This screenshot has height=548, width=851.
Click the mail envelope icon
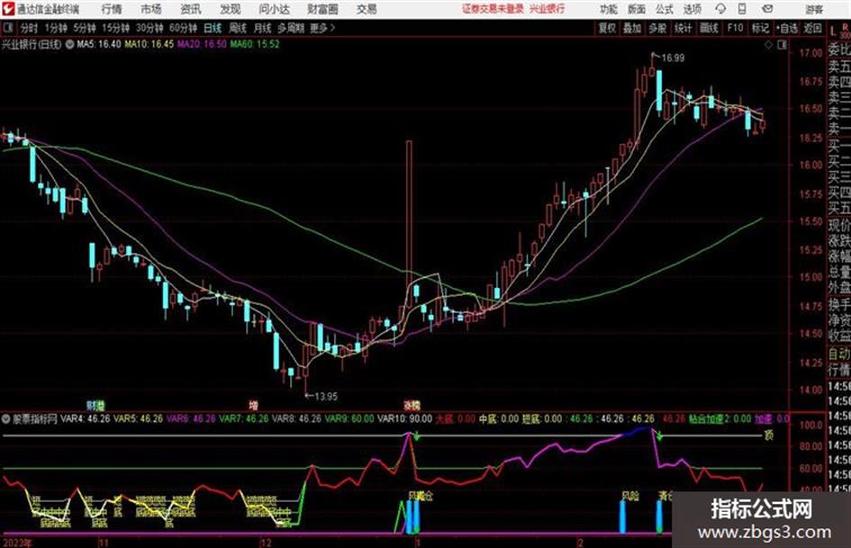tap(767, 9)
